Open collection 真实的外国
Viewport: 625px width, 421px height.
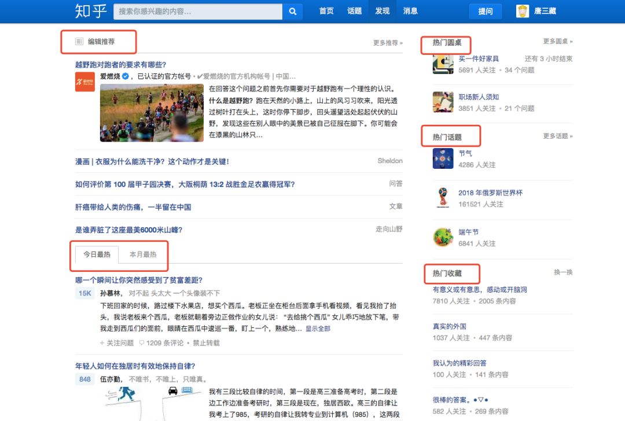click(x=450, y=326)
